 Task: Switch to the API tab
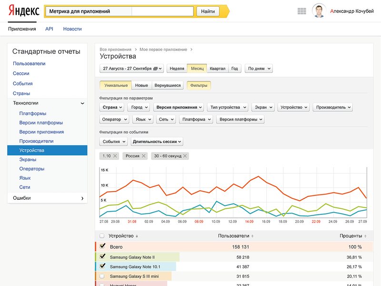tap(49, 29)
